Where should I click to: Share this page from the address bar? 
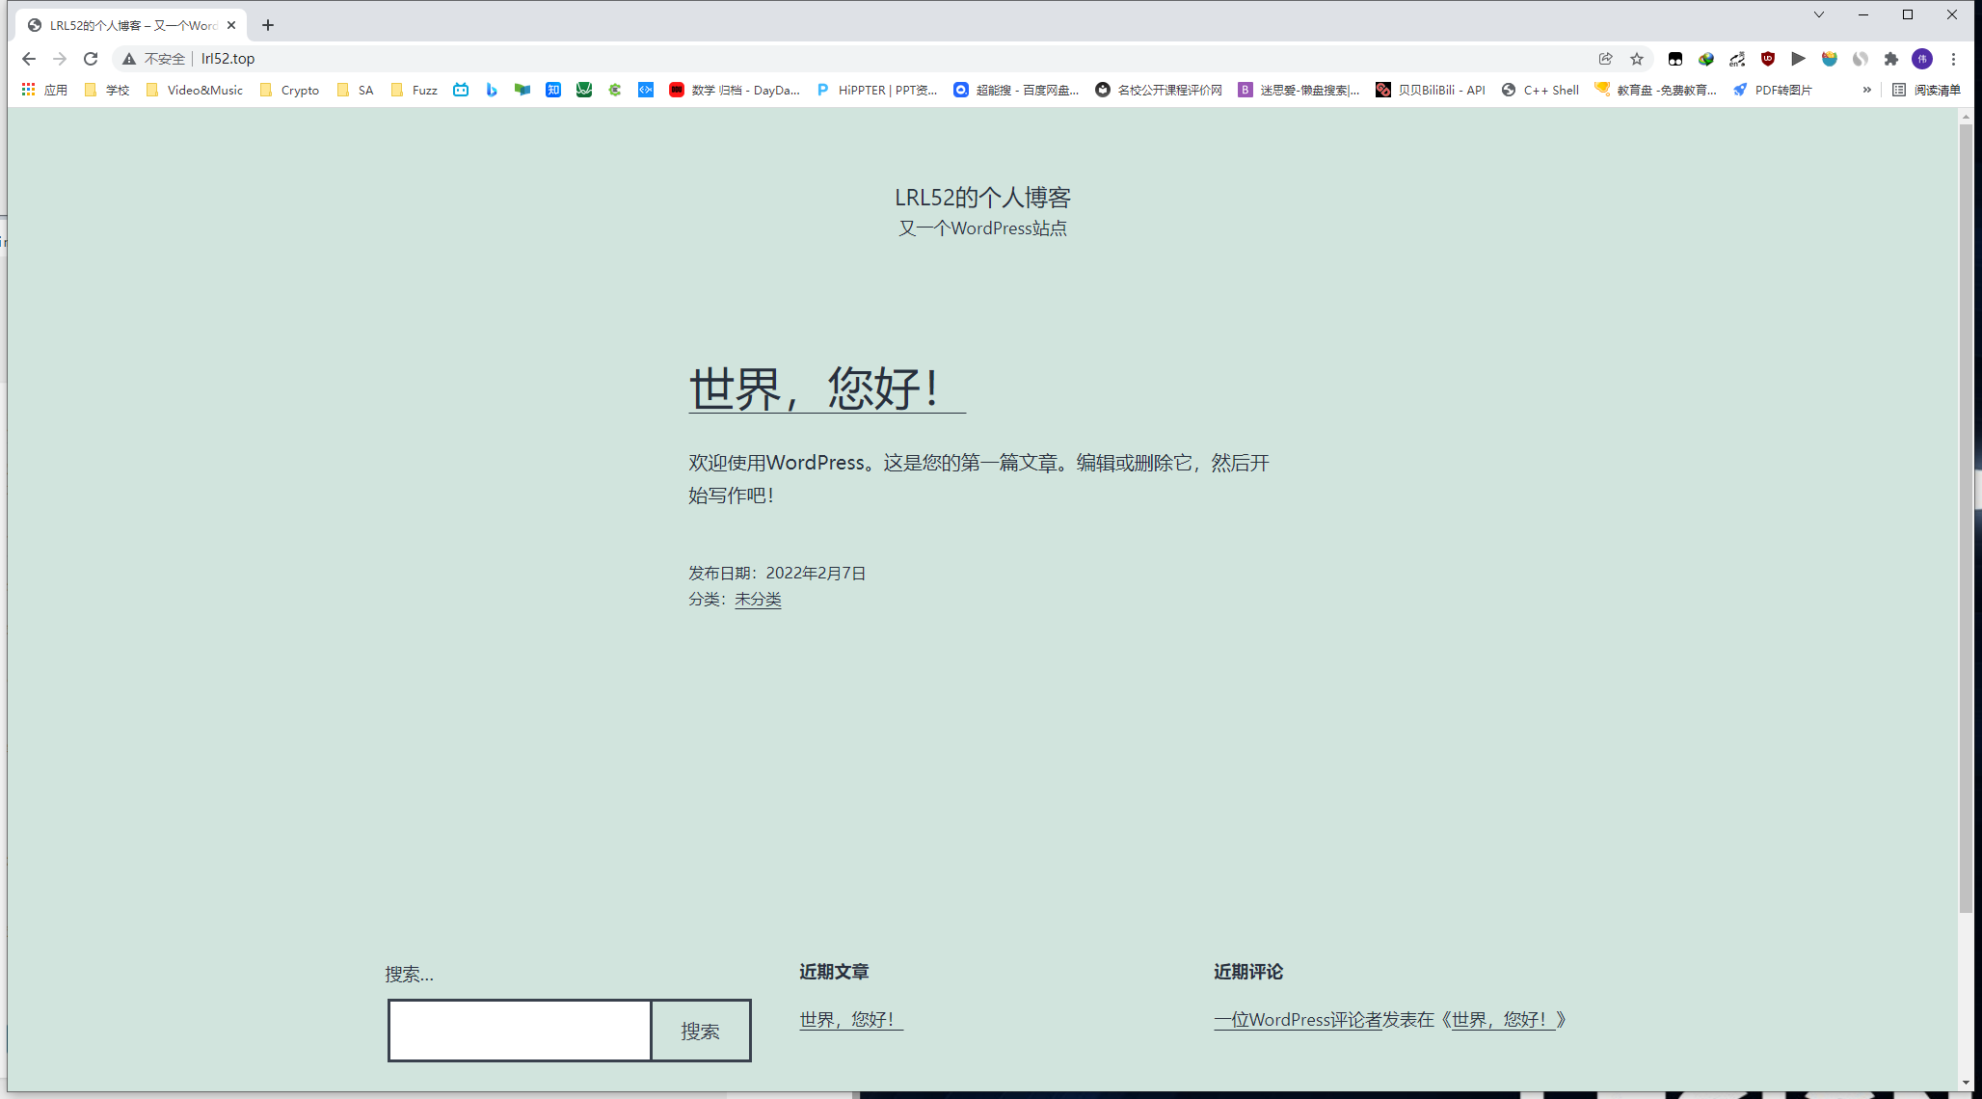(x=1606, y=59)
